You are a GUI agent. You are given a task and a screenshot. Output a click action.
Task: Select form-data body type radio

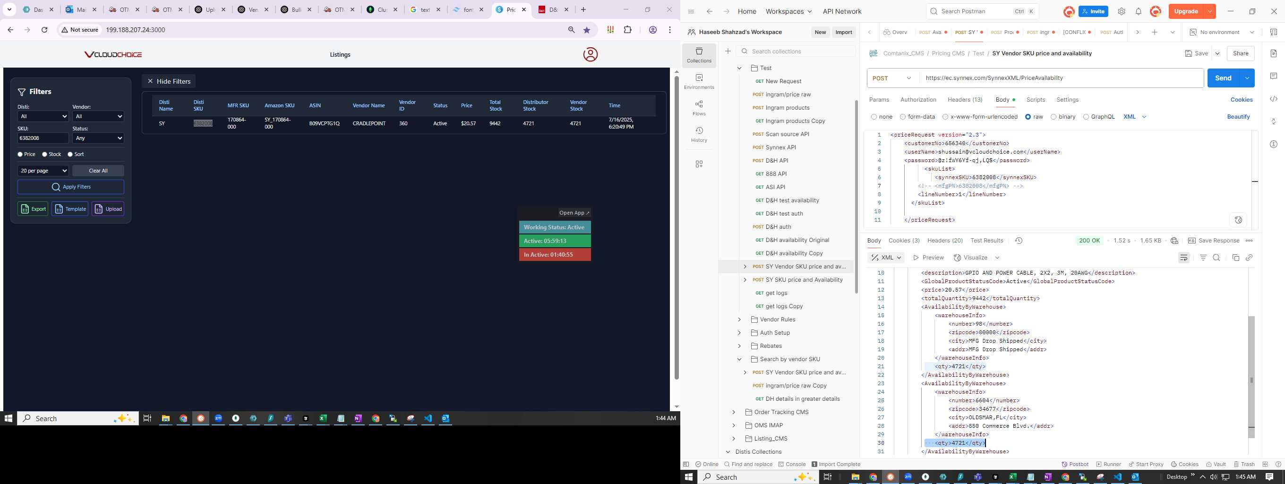pos(903,117)
